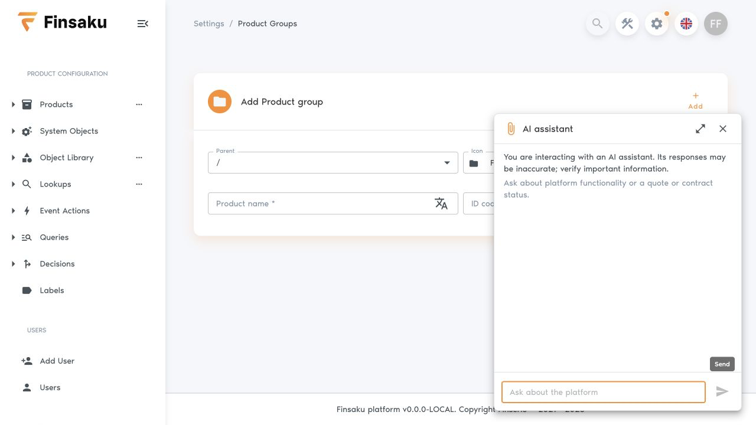
Task: Click the System Objects gear icon
Action: 27,131
